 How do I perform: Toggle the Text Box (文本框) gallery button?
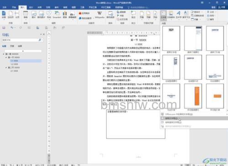click(x=163, y=15)
